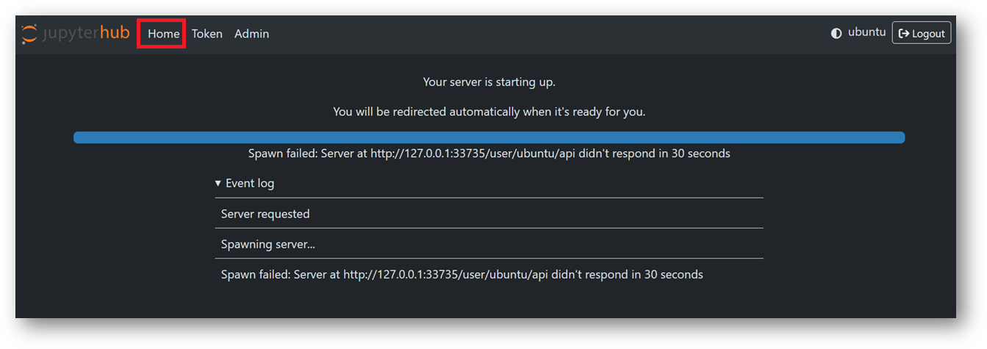Viewport: 987px width, 349px height.
Task: Click the empty navbar area right of Admin
Action: 544,34
